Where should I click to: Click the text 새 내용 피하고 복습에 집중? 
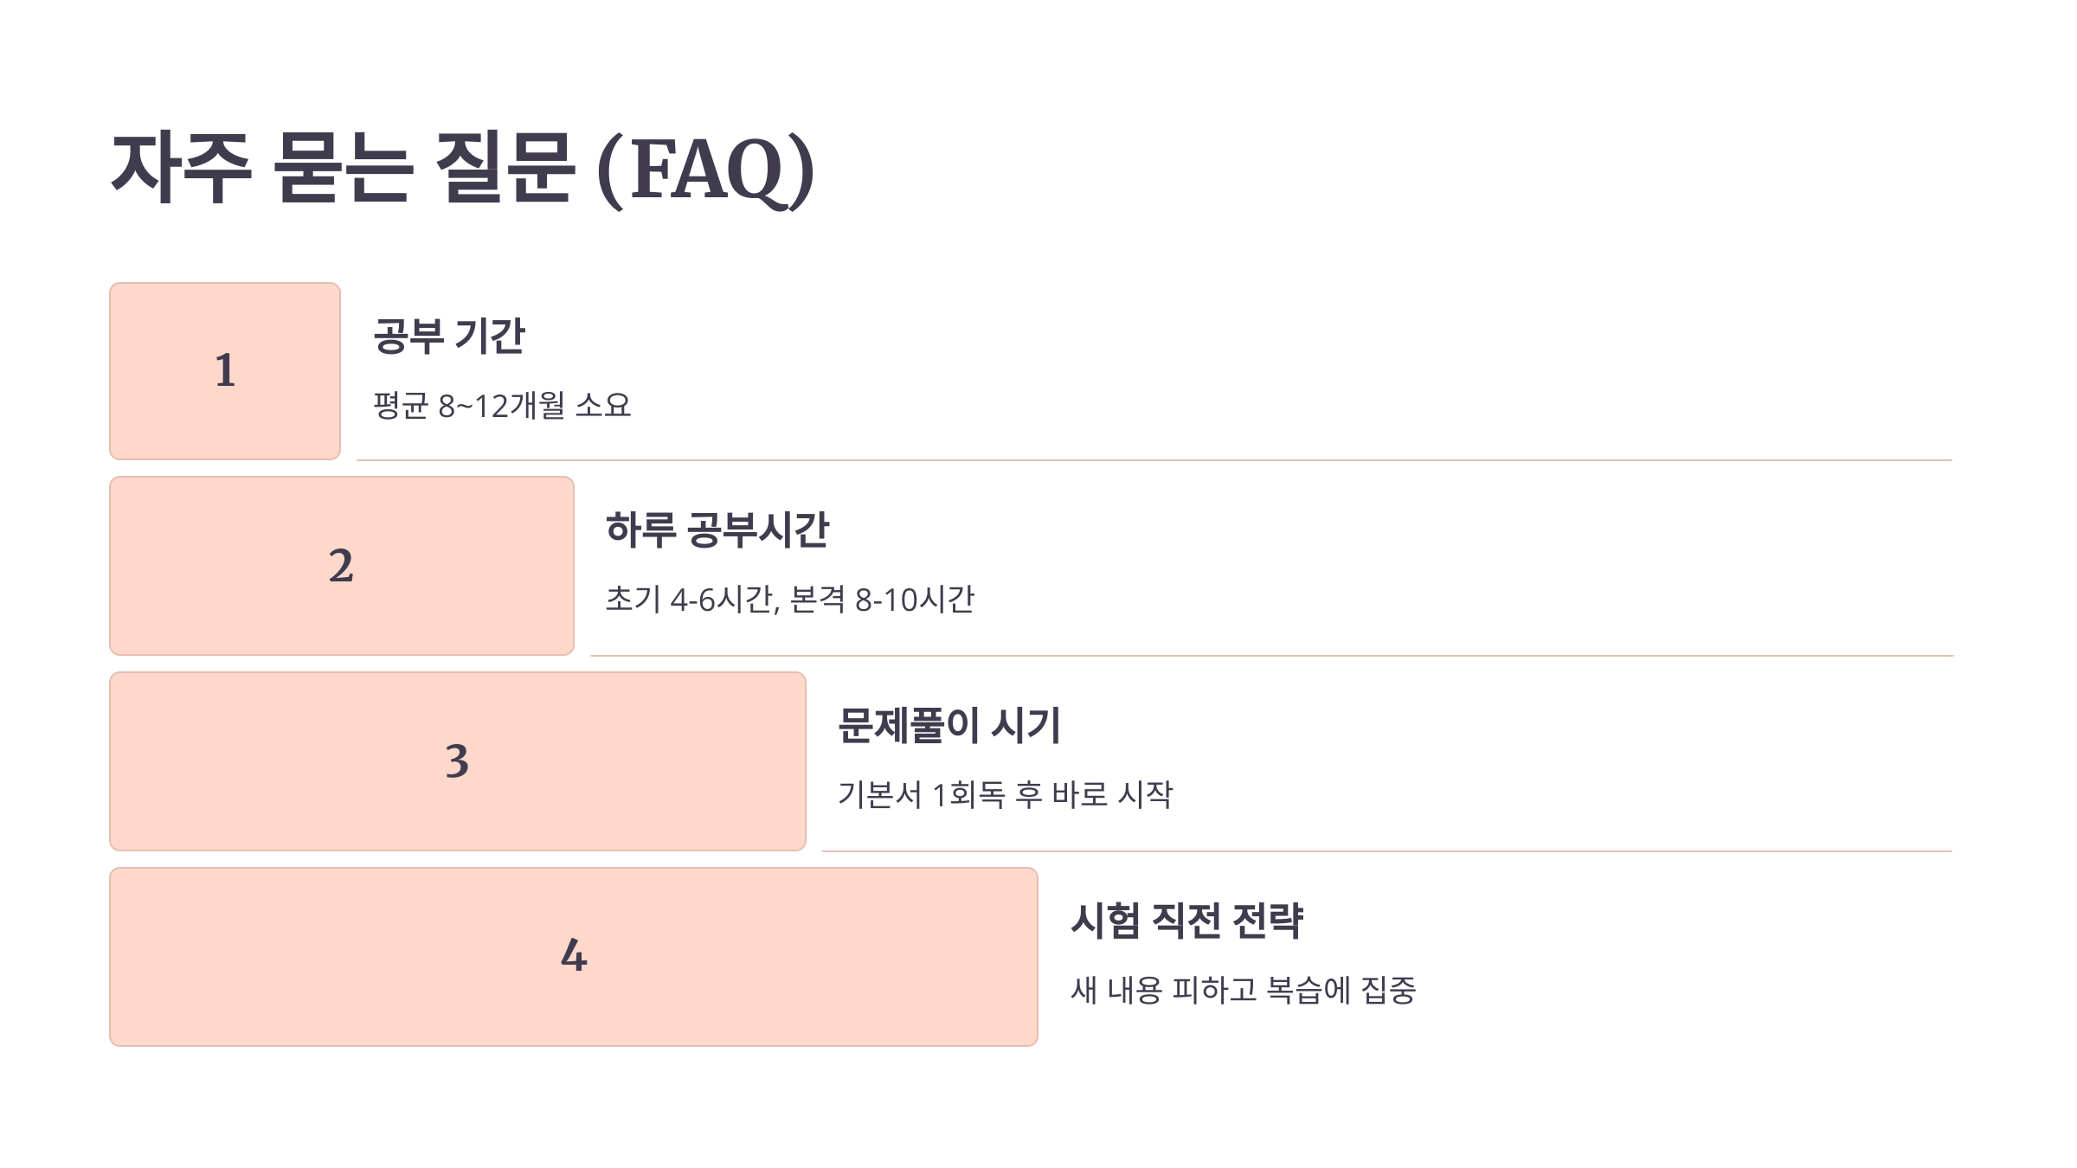click(x=1244, y=991)
